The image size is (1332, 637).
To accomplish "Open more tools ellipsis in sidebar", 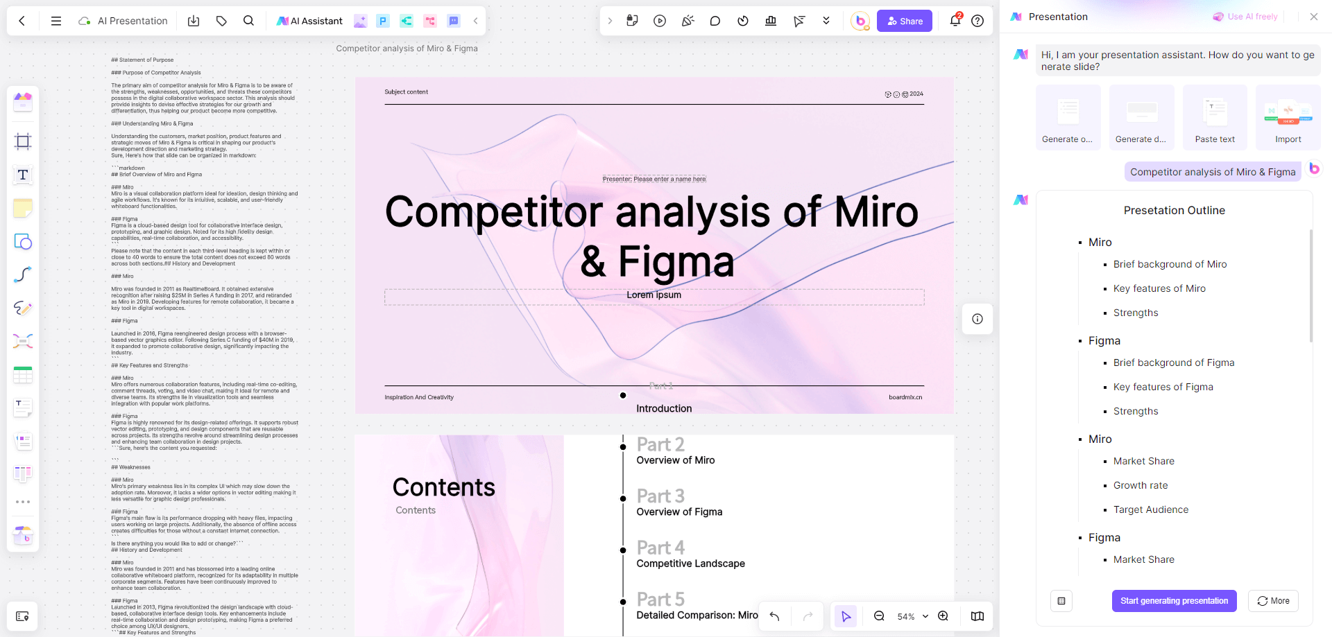I will [x=23, y=502].
